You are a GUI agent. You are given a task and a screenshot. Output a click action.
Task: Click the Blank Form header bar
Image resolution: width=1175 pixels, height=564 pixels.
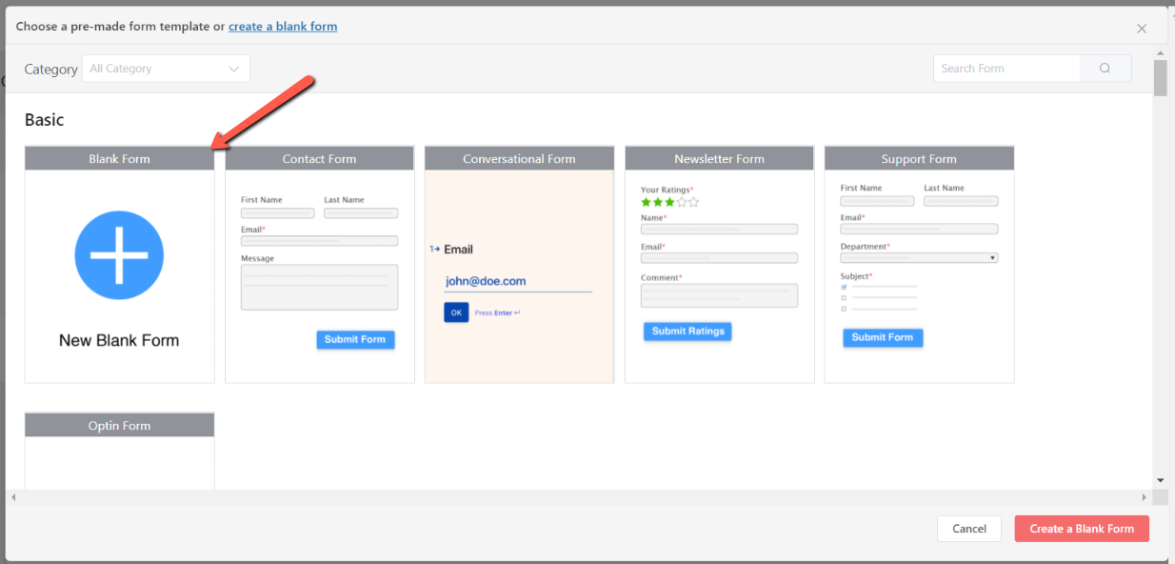click(x=120, y=158)
